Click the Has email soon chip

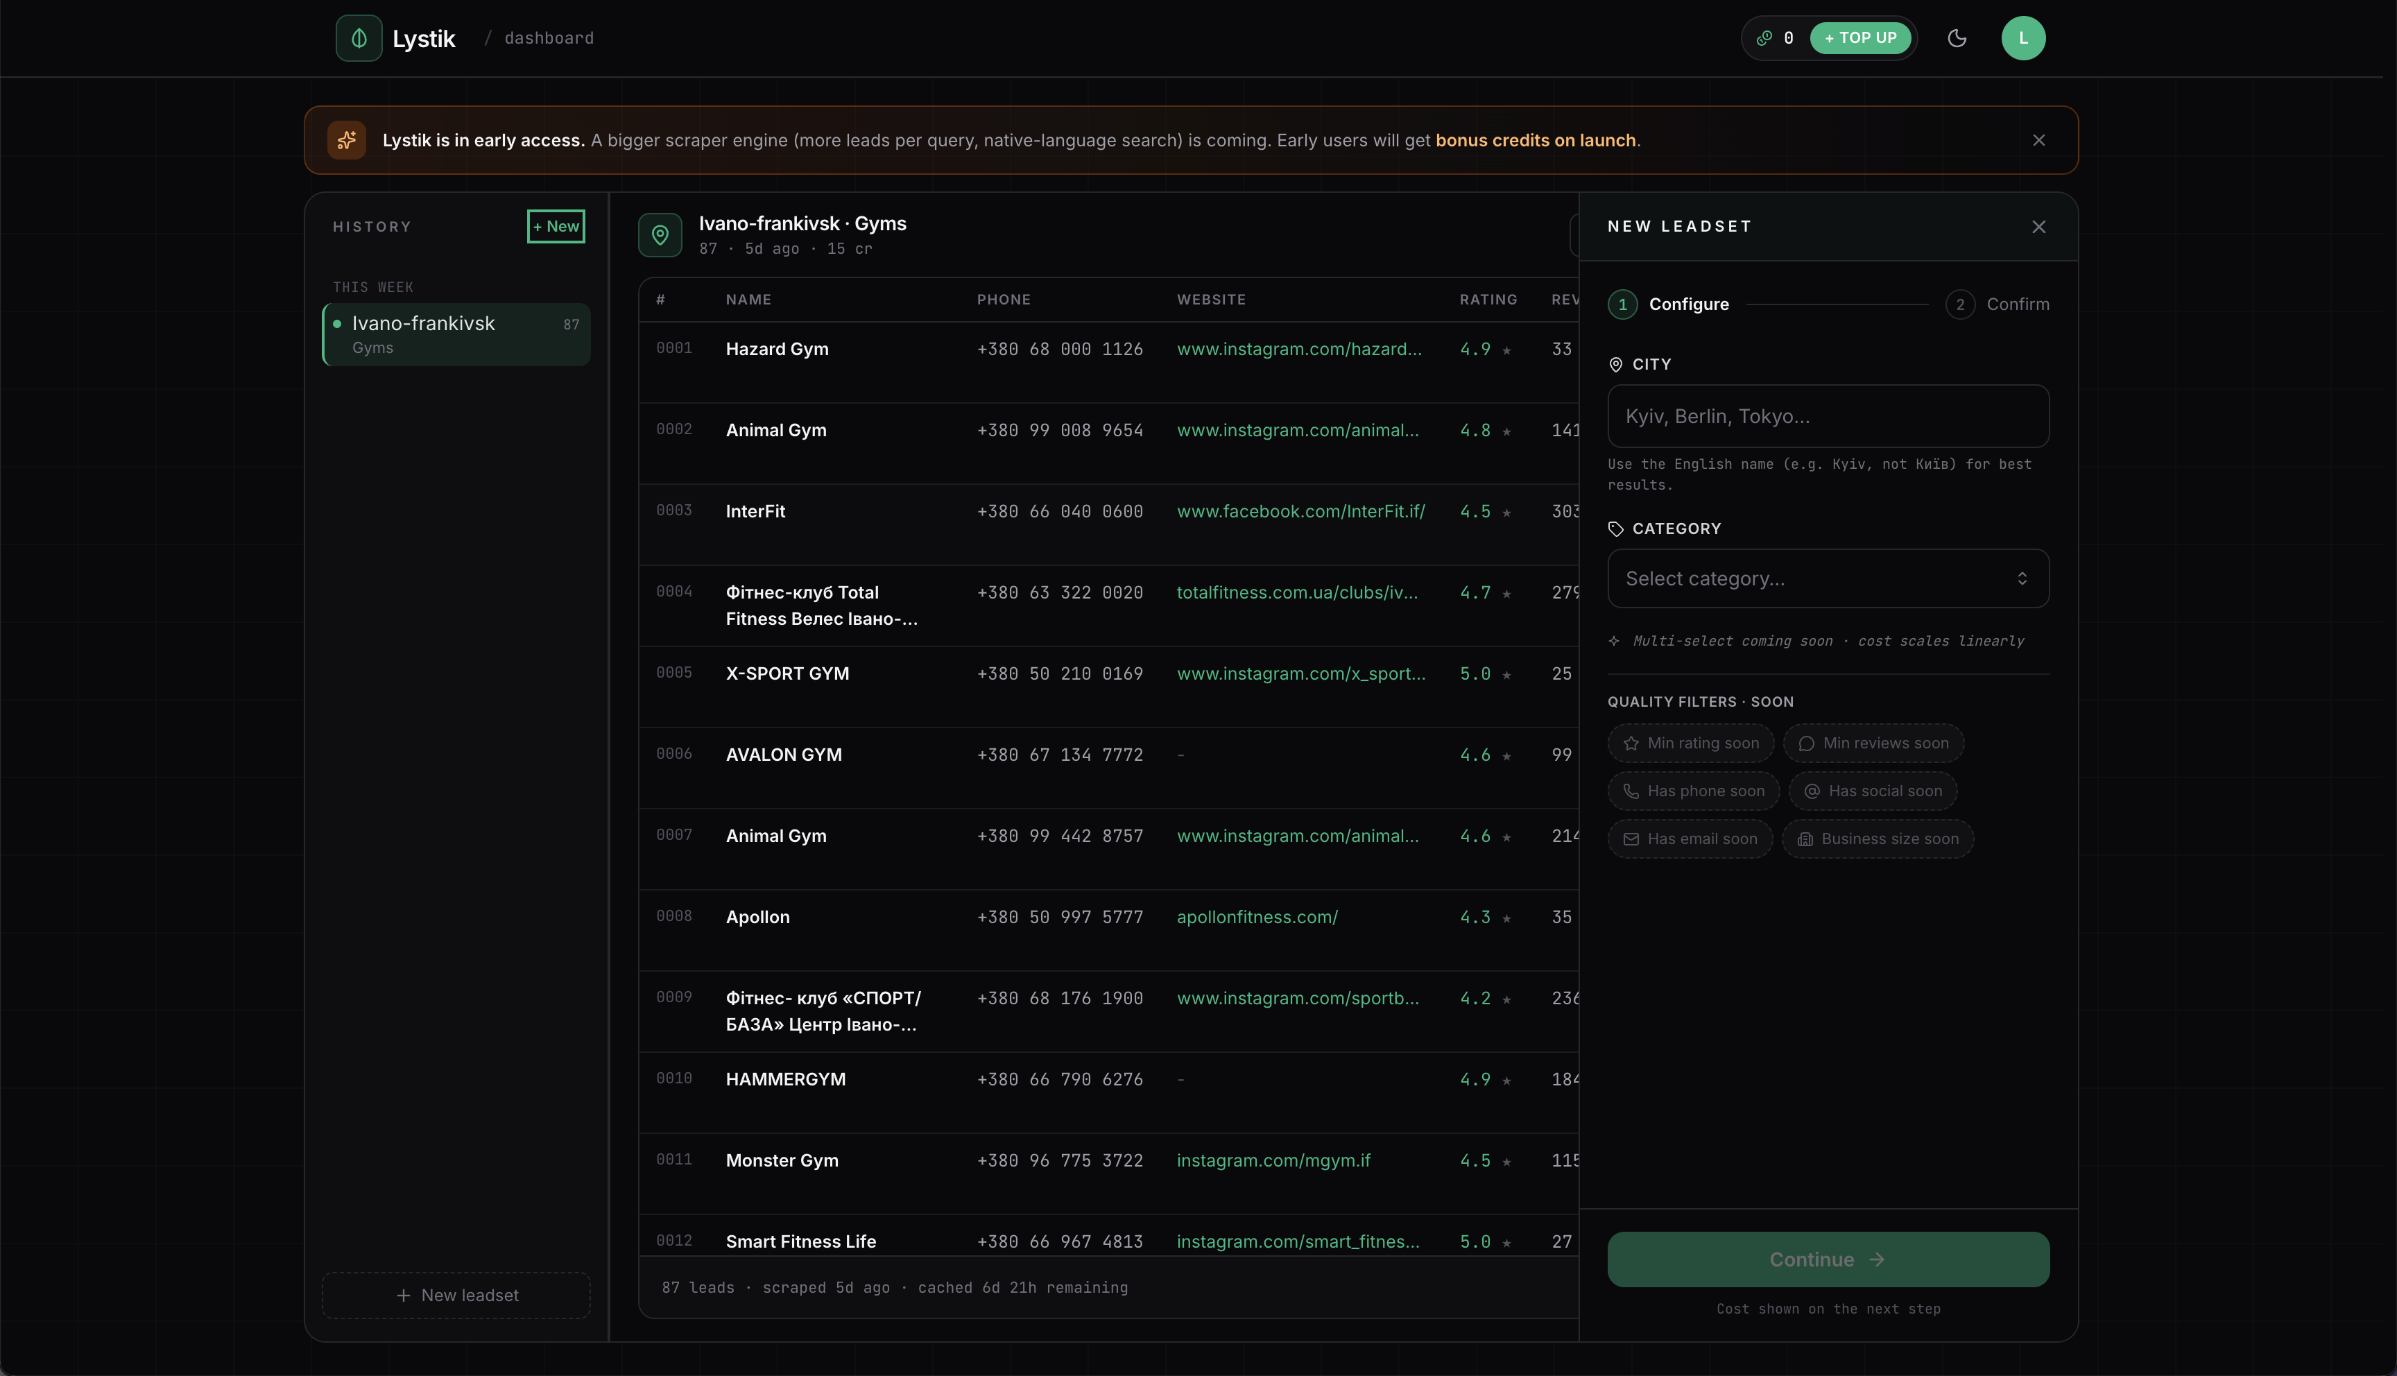tap(1690, 839)
